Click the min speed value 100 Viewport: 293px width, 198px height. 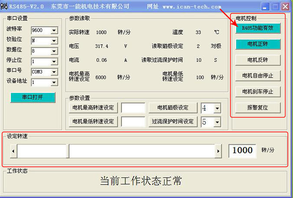pos(200,77)
